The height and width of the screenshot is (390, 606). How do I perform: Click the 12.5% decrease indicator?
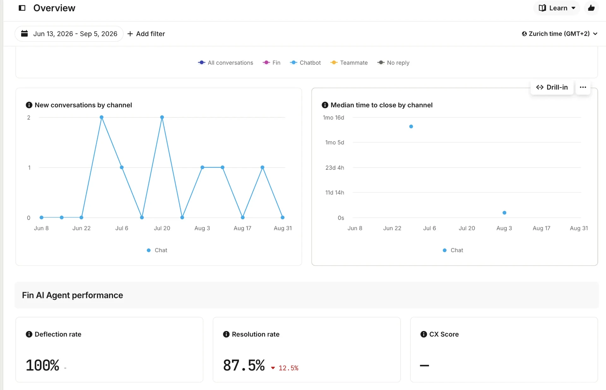[x=285, y=368]
